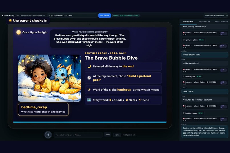Click the Linked · Once Upon Tonight status pill
The width and height of the screenshot is (230, 153).
(x=126, y=15)
